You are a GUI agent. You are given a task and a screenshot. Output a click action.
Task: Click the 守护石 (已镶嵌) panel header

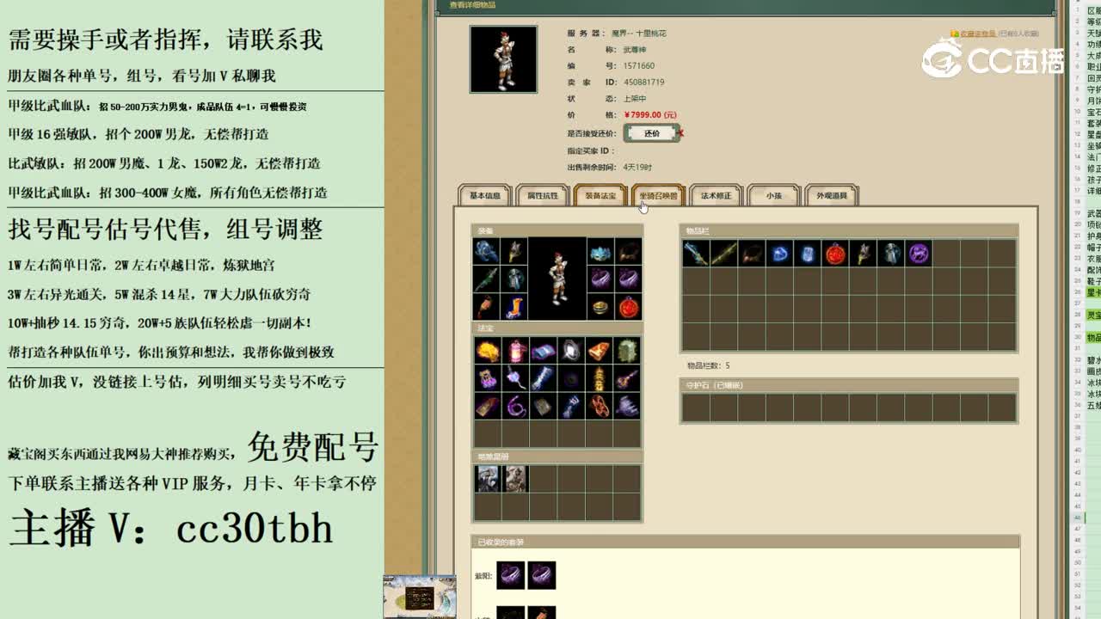[849, 385]
